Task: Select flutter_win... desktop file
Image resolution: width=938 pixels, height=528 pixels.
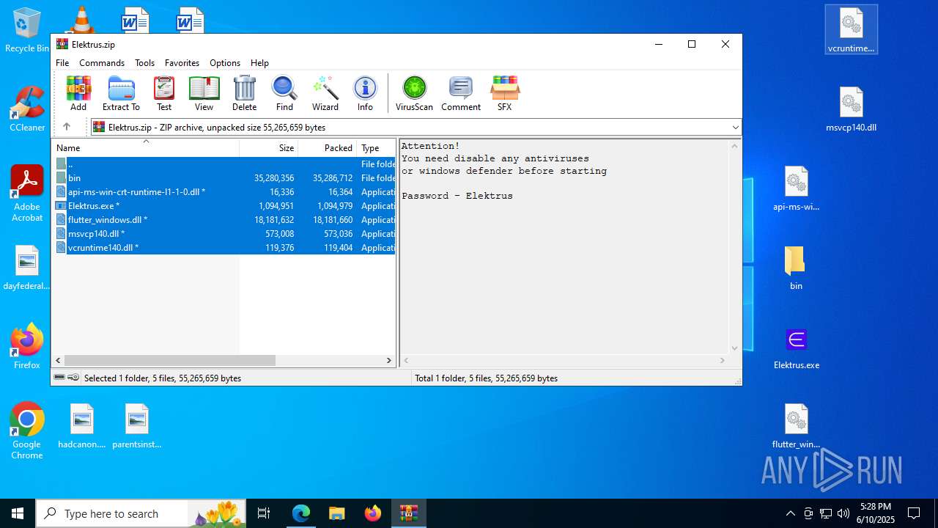Action: (797, 426)
